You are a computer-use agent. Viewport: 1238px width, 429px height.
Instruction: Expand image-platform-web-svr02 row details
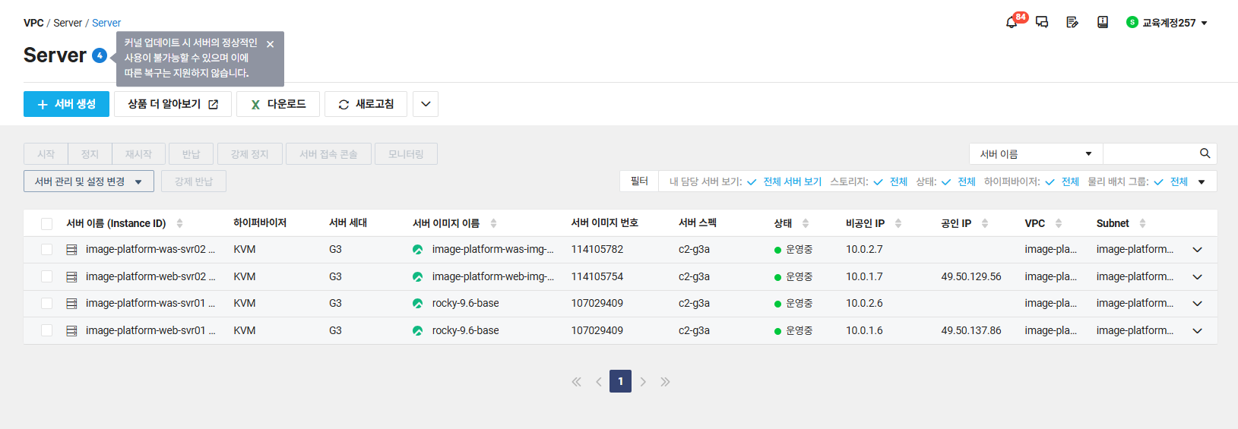[1198, 277]
